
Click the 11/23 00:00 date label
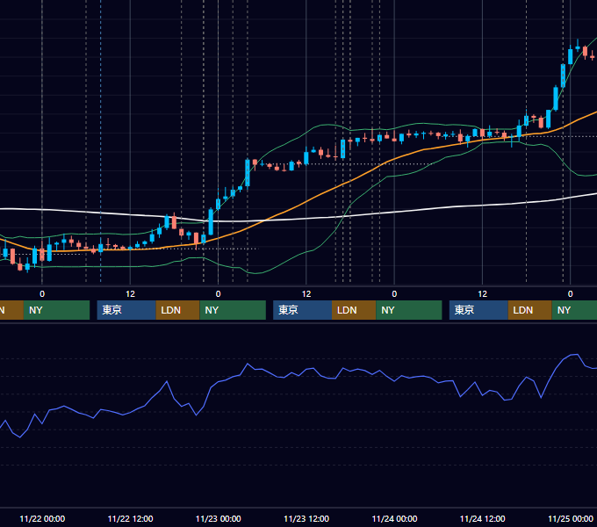[x=218, y=518]
